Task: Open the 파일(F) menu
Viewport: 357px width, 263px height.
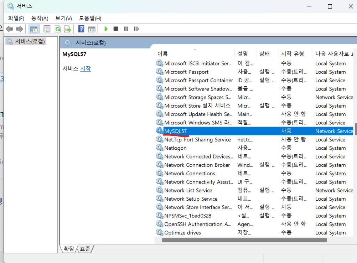Action: [x=16, y=18]
